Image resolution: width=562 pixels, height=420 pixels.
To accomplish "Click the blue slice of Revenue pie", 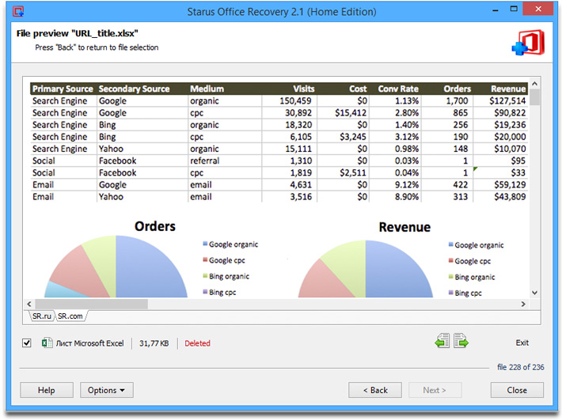I will coord(394,274).
